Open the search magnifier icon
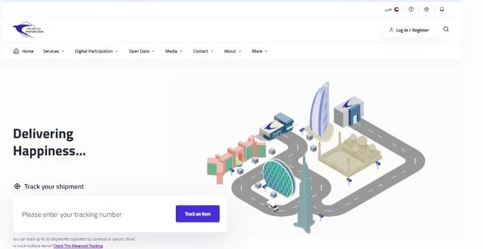483x249 pixels. [x=446, y=29]
